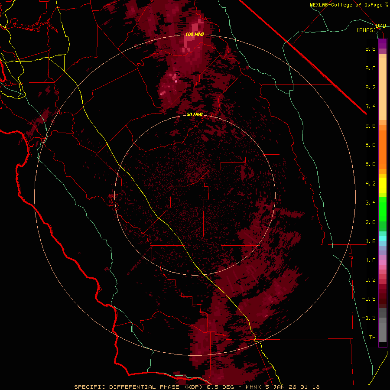This screenshot has height=390, width=390.
Task: Pick the pink color bar segment
Action: (383, 263)
